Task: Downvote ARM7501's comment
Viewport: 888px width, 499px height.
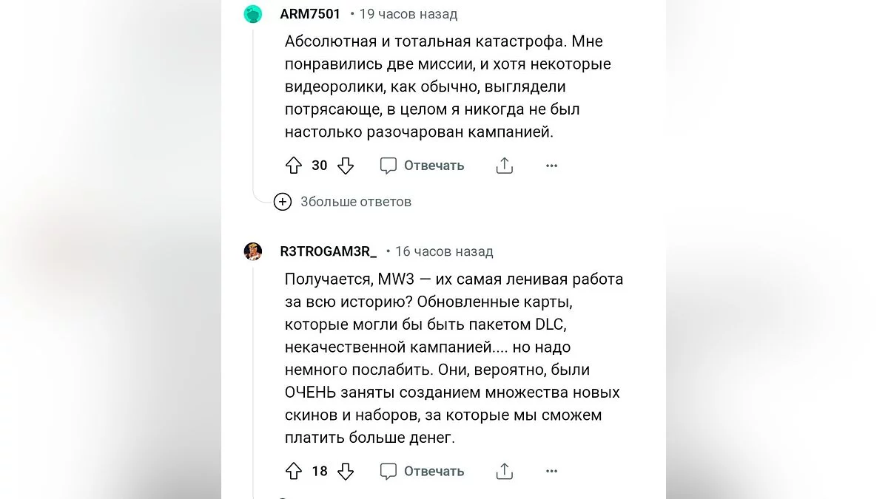Action: pyautogui.click(x=346, y=166)
